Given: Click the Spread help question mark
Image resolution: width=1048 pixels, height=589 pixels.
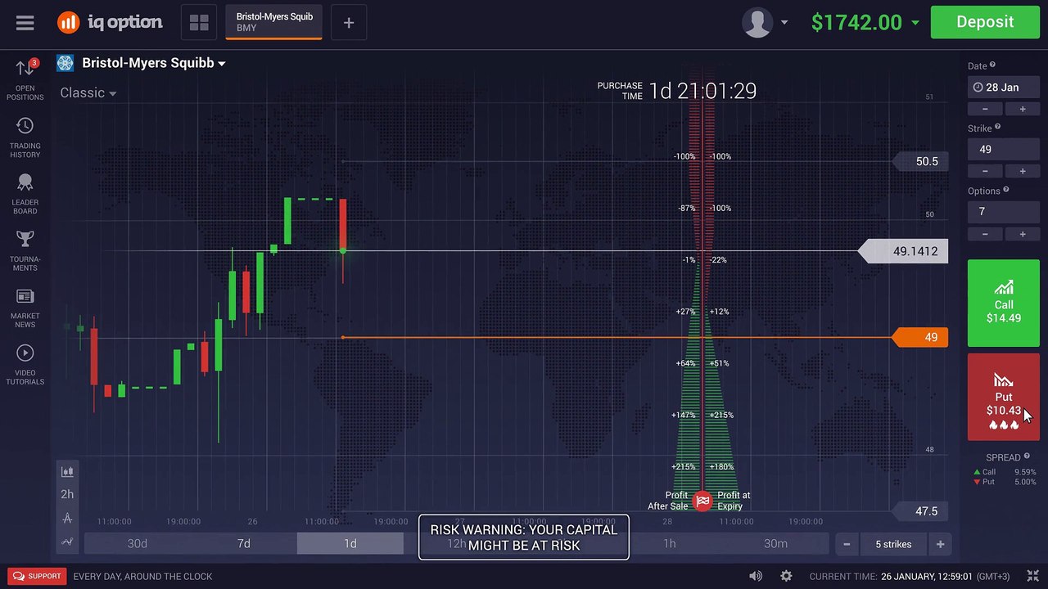Looking at the screenshot, I should 1027,456.
